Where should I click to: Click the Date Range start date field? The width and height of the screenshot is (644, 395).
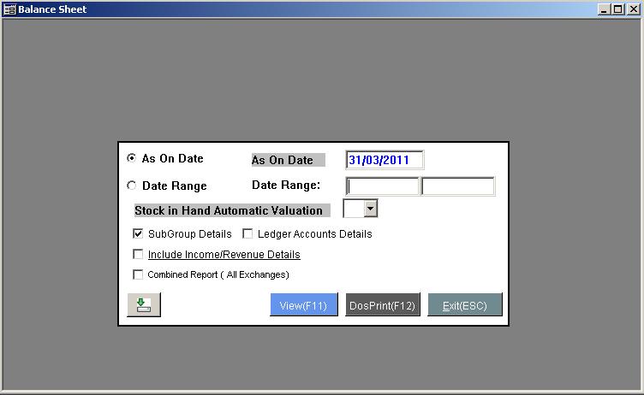(382, 186)
